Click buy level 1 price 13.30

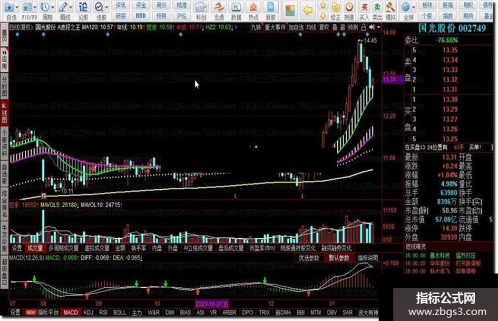tap(450, 100)
